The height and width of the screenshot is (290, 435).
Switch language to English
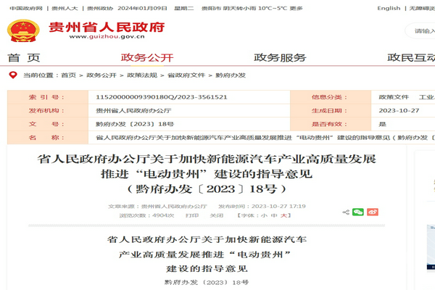coord(389,8)
